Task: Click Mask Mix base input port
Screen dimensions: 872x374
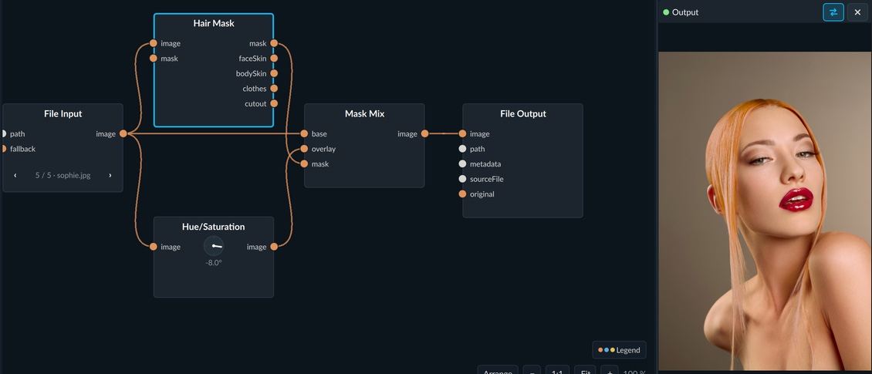Action: click(304, 133)
